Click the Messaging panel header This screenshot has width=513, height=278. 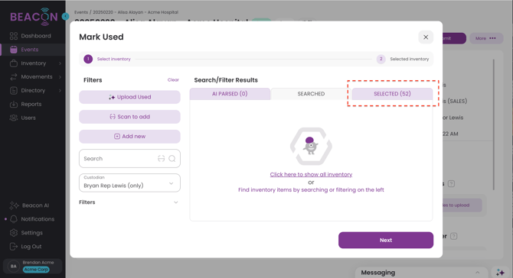422,273
